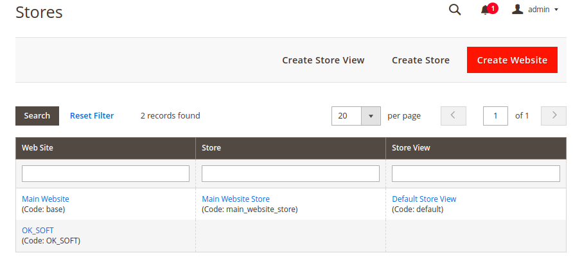
Task: Focus the Store View filter field
Action: [x=476, y=174]
